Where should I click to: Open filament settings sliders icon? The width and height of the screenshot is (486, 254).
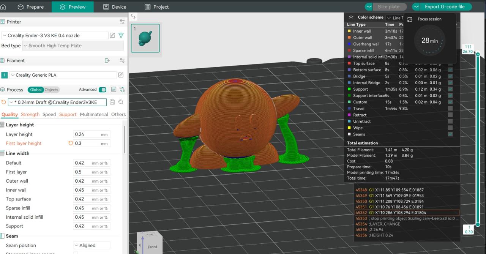pyautogui.click(x=122, y=60)
